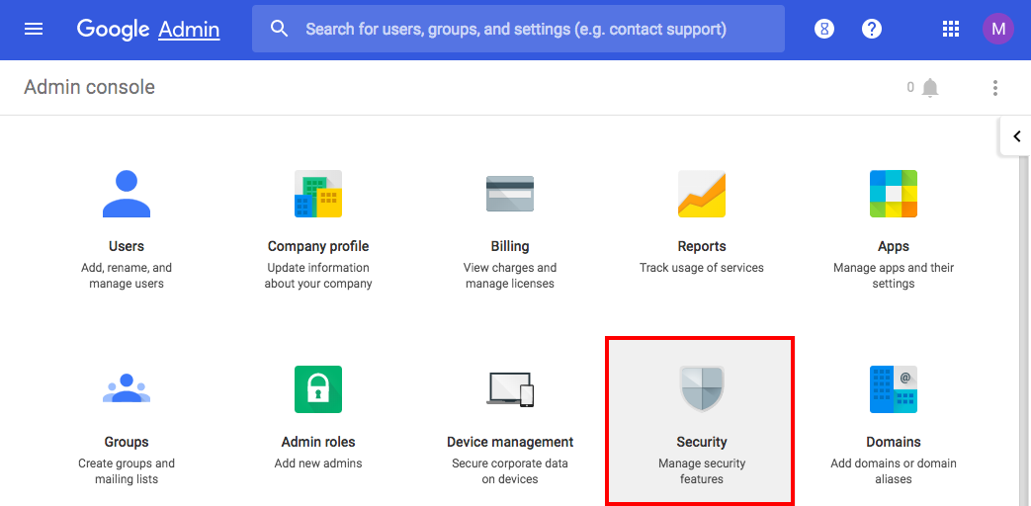This screenshot has width=1031, height=506.
Task: Click 'Add new admins' text
Action: 318,464
